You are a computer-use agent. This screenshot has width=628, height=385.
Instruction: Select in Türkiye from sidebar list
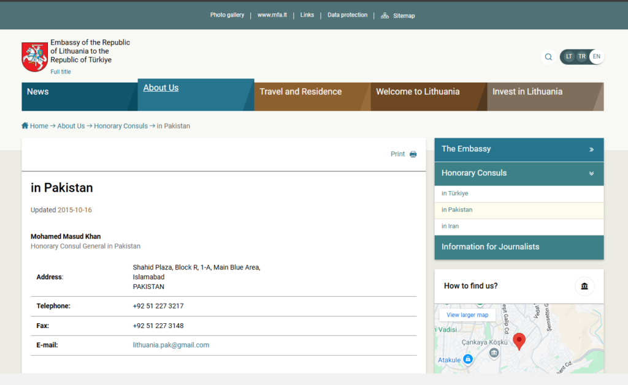455,193
